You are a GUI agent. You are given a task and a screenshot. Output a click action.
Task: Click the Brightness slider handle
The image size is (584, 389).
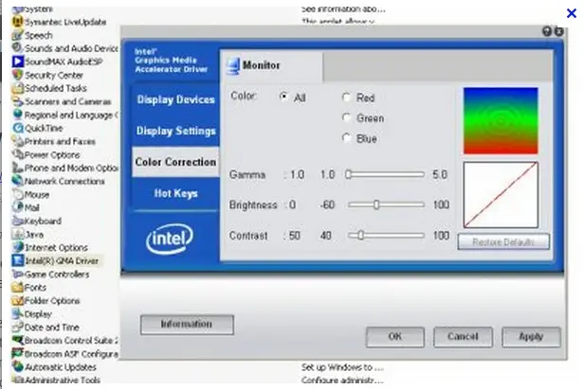tap(376, 205)
